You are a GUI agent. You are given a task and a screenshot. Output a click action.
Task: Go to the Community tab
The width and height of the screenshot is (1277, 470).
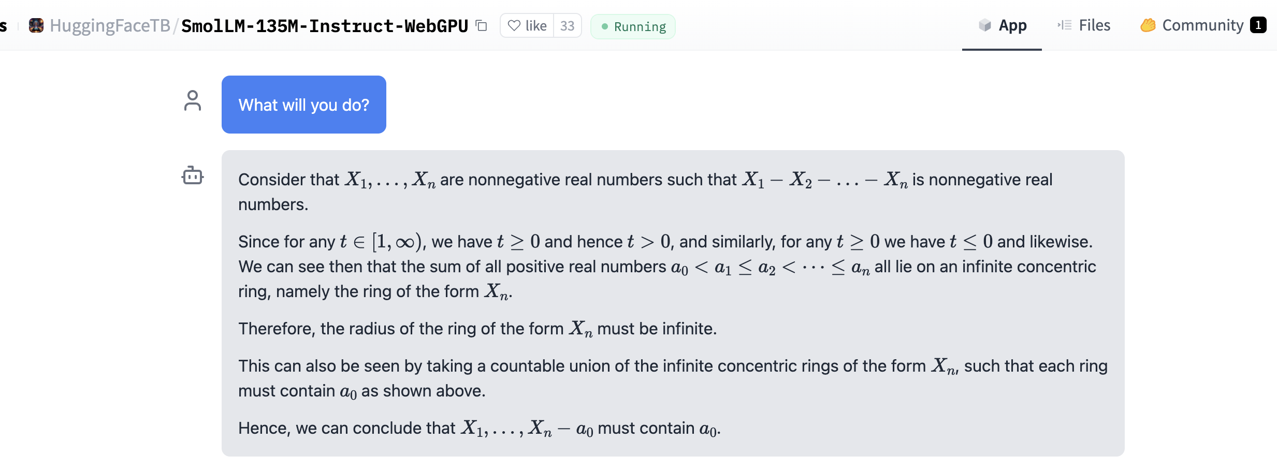coord(1202,25)
